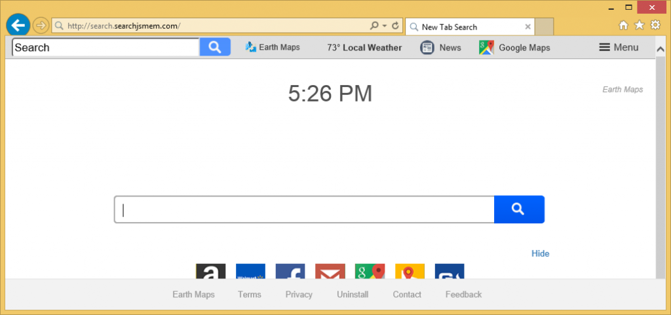The width and height of the screenshot is (671, 315).
Task: Close the New Tab Search tab
Action: [527, 27]
